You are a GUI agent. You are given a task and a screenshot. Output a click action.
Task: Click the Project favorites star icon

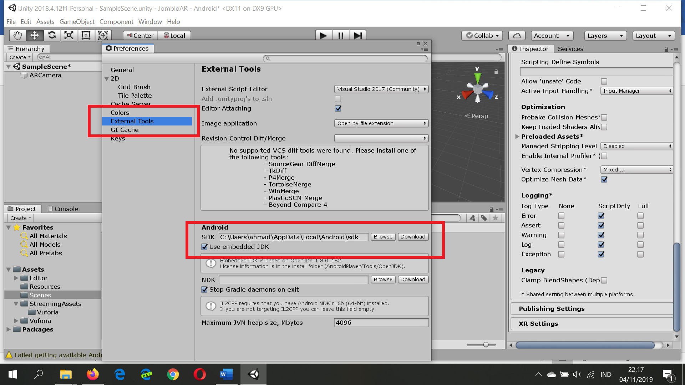(x=495, y=218)
